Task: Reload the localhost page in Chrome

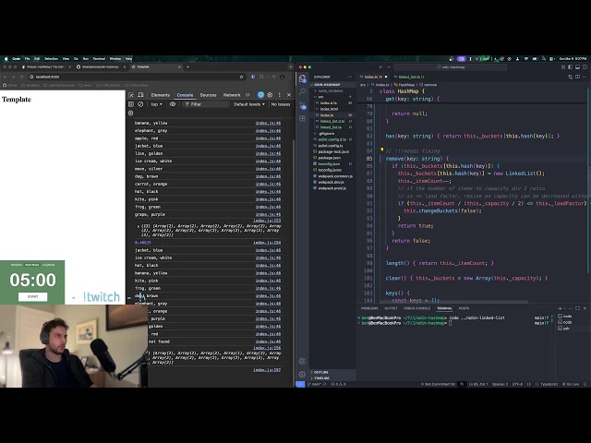Action: [x=21, y=77]
